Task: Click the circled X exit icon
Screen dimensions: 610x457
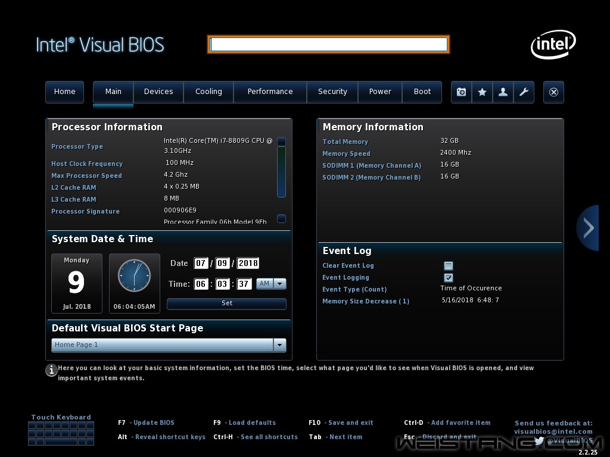Action: click(553, 92)
